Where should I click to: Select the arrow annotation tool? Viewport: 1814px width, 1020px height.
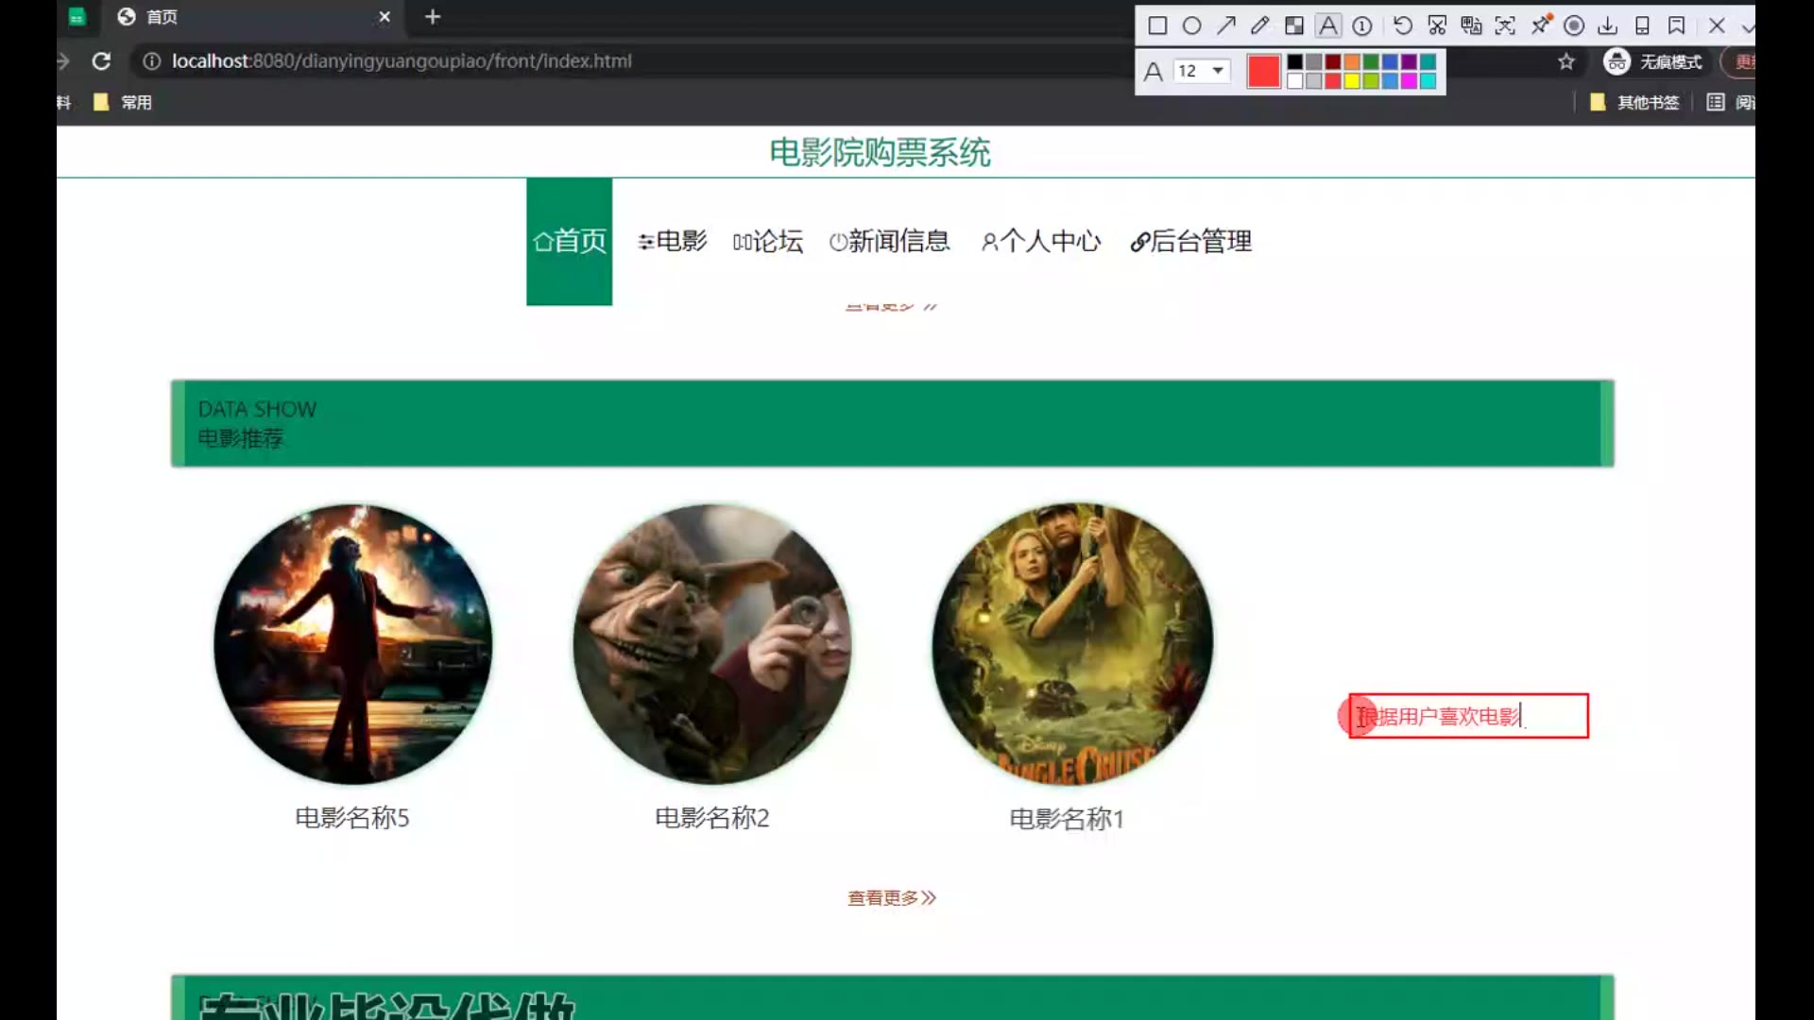click(1225, 25)
